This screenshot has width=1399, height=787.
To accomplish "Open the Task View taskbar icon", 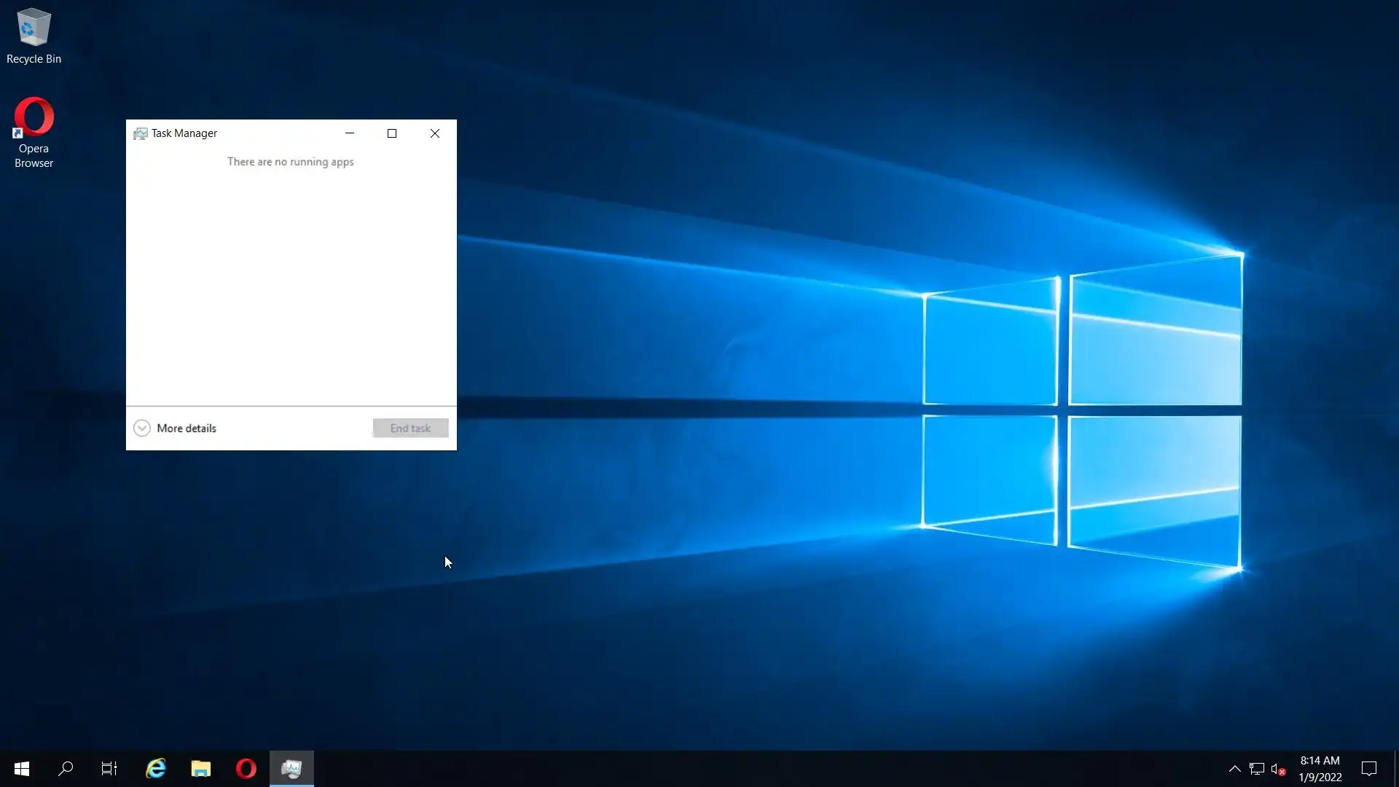I will click(x=109, y=769).
